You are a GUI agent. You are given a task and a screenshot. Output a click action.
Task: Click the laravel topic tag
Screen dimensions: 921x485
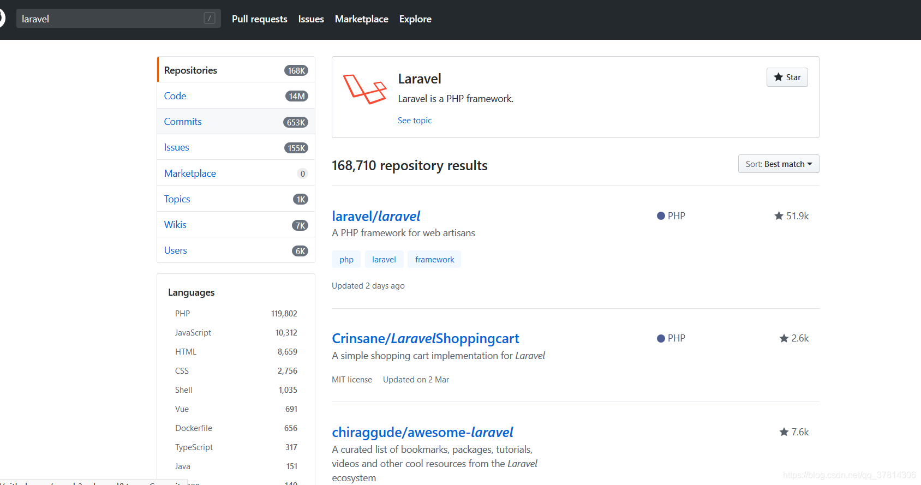384,259
